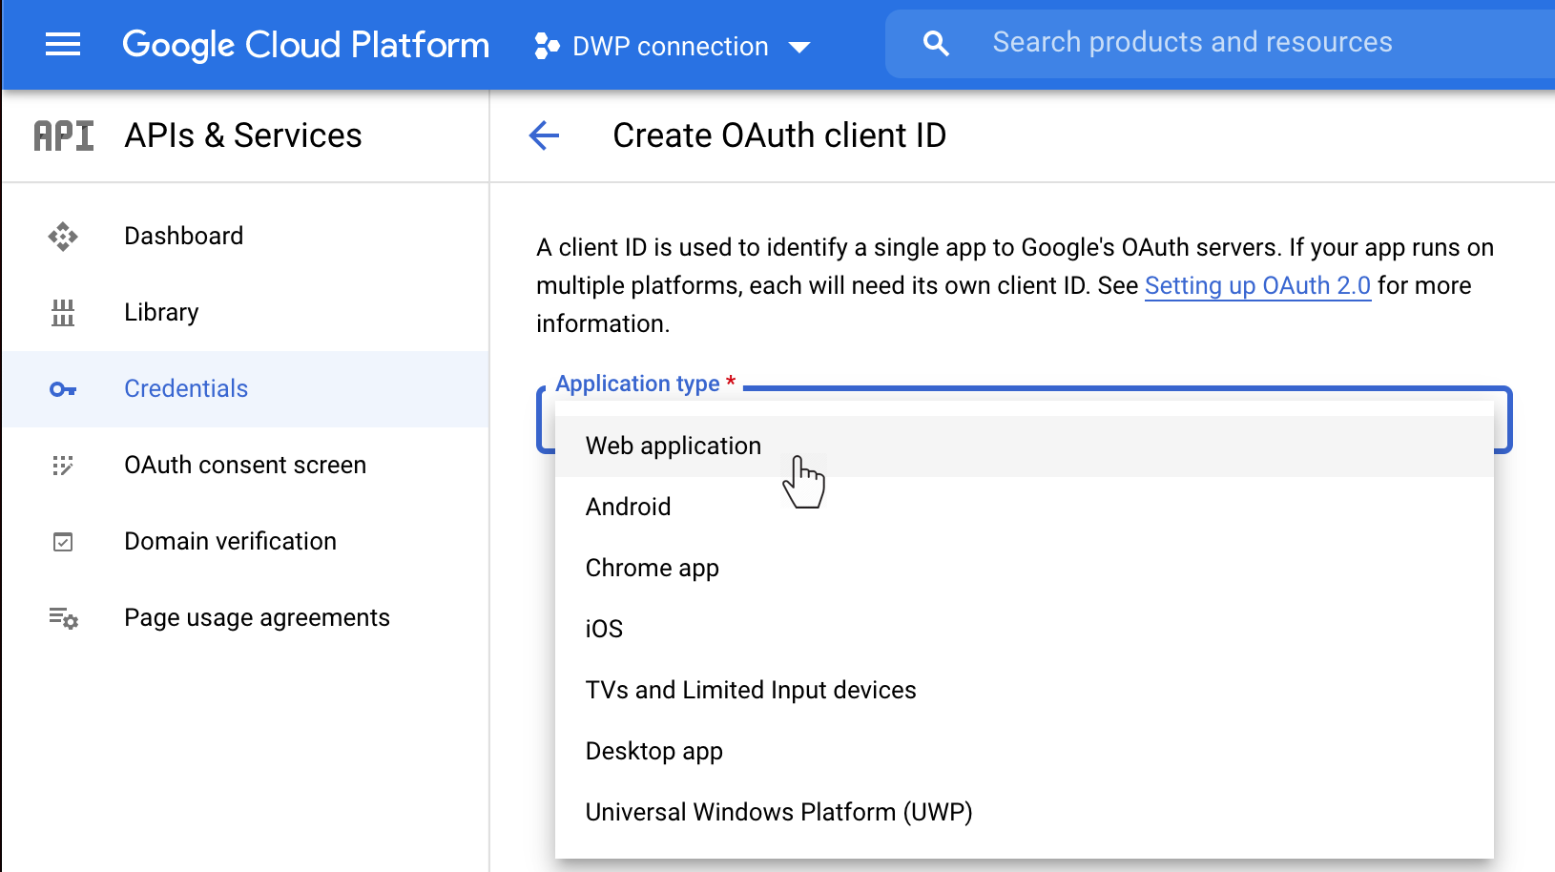Click the Domain verification icon
The width and height of the screenshot is (1555, 872).
(62, 541)
